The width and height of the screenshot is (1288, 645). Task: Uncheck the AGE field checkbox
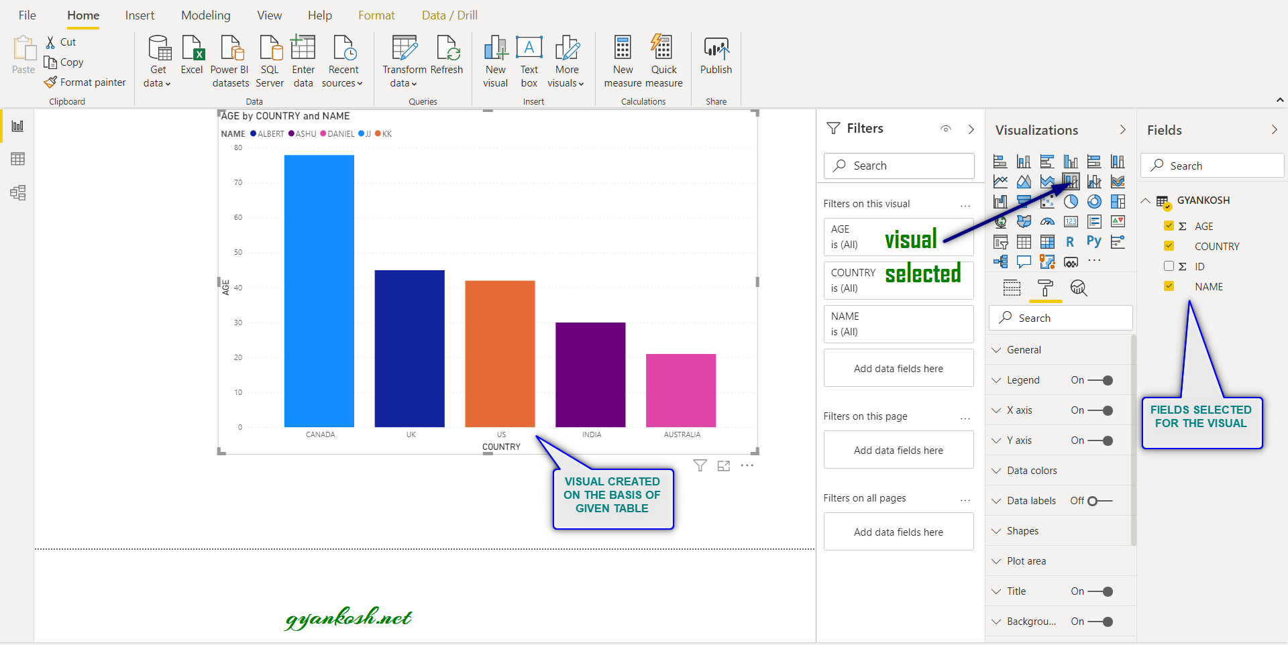point(1169,226)
